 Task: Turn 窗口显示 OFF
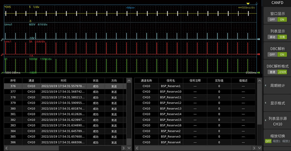pyautogui.click(x=272, y=19)
